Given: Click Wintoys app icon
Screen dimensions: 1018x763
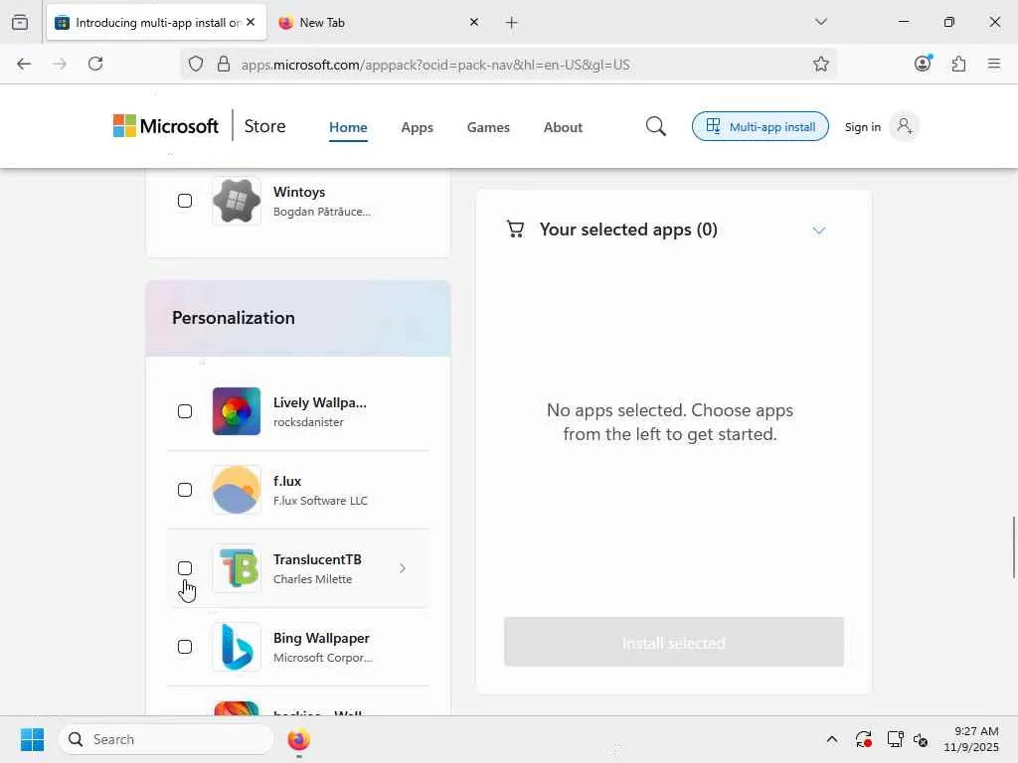Looking at the screenshot, I should pyautogui.click(x=237, y=201).
